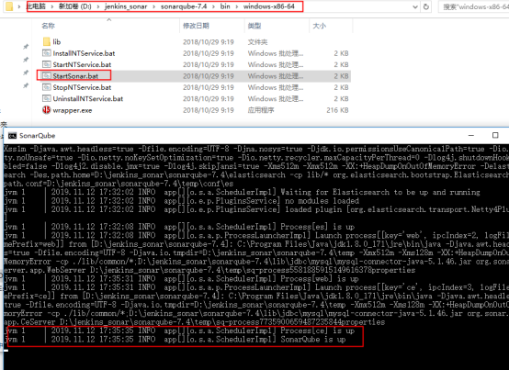Screen dimensions: 509x370
Task: Select UninstallNTService.bat file name
Action: click(88, 98)
